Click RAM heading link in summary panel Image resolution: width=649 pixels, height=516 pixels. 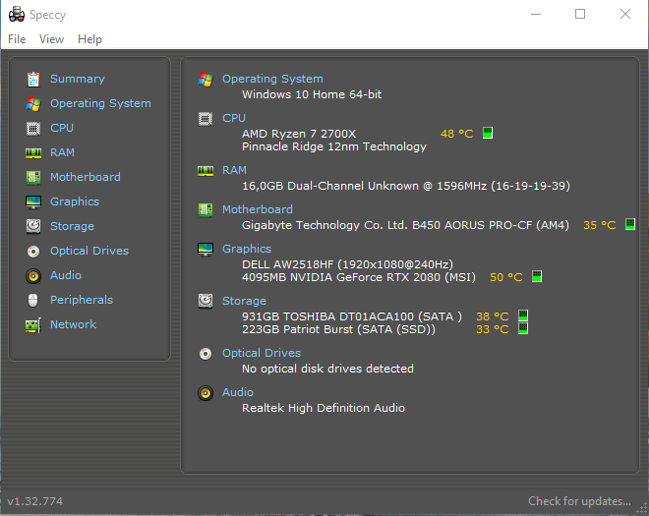pos(234,170)
